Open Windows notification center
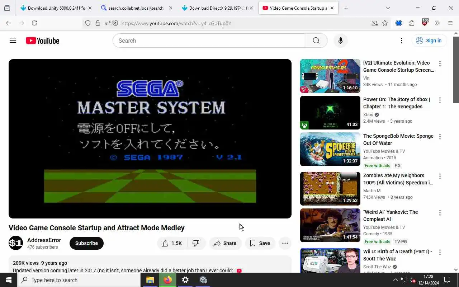459x287 pixels. pyautogui.click(x=447, y=280)
